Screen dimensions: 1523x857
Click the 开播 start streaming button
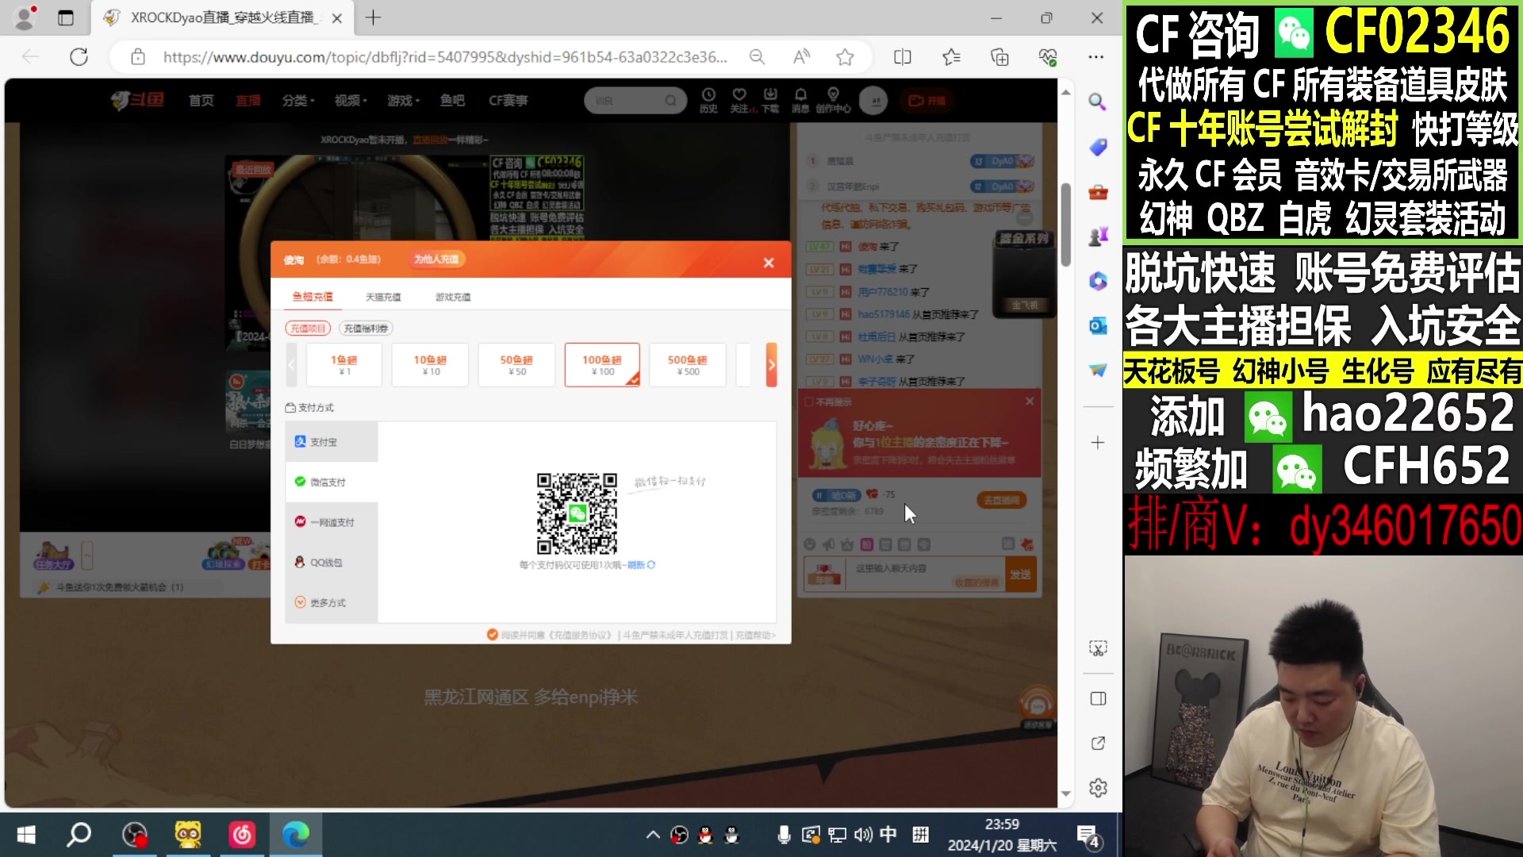[926, 101]
